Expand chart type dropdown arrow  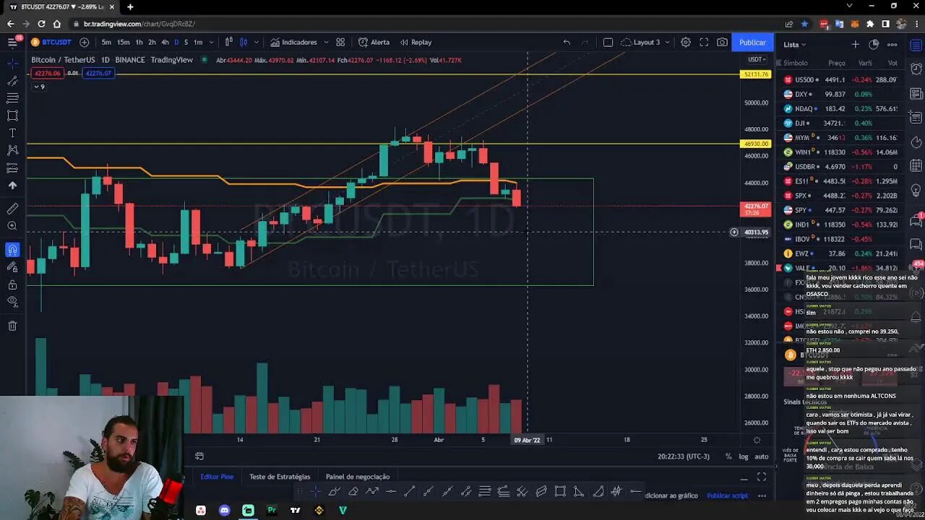(x=255, y=42)
